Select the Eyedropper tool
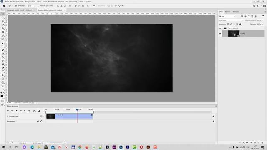Image resolution: width=267 pixels, height=150 pixels. pos(3,35)
